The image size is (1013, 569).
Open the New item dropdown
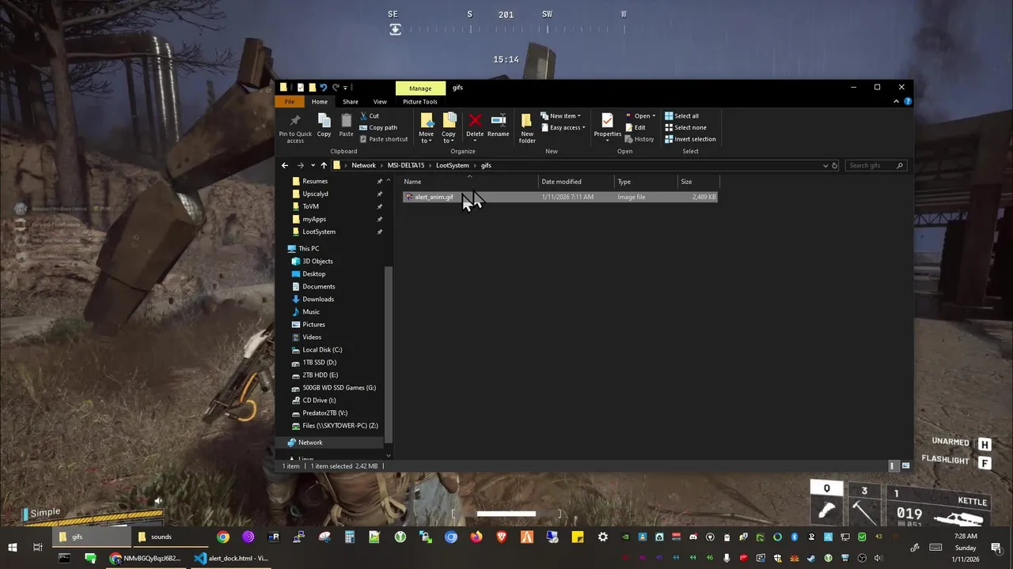pos(561,115)
